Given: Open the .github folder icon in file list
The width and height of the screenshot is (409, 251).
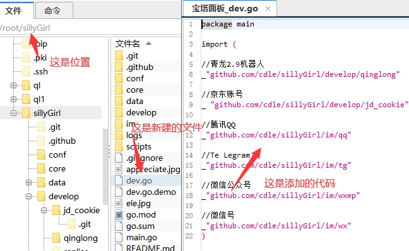Looking at the screenshot, I should coord(119,67).
